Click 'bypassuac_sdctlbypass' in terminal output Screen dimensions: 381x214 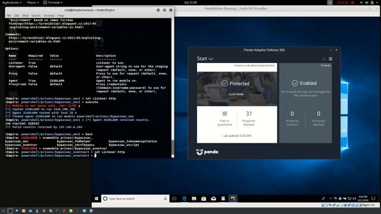[x=76, y=145]
